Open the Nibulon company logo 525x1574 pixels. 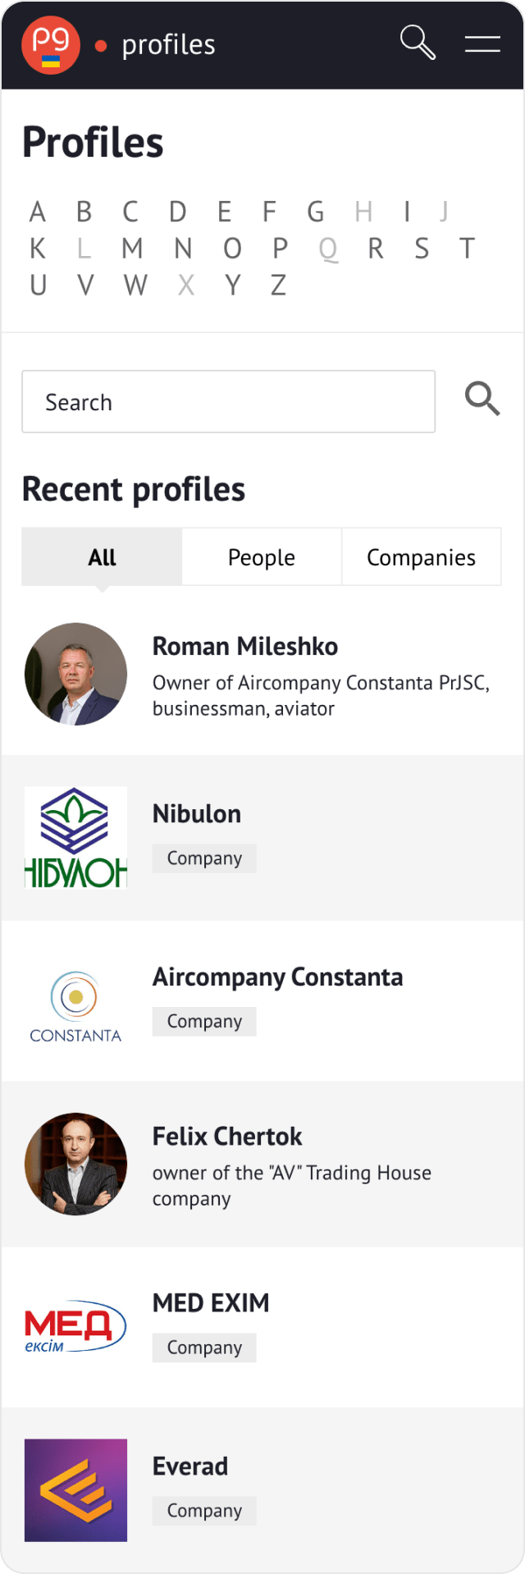coord(75,837)
